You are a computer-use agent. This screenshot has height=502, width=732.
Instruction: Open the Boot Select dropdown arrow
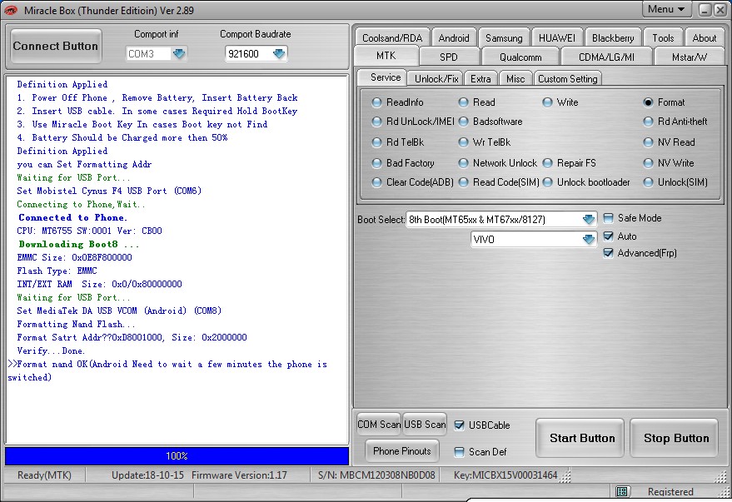588,219
